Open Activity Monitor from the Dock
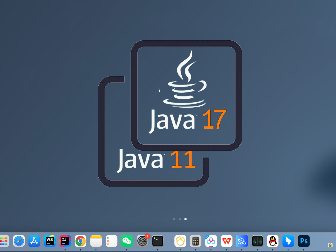336x252 pixels. tap(257, 241)
